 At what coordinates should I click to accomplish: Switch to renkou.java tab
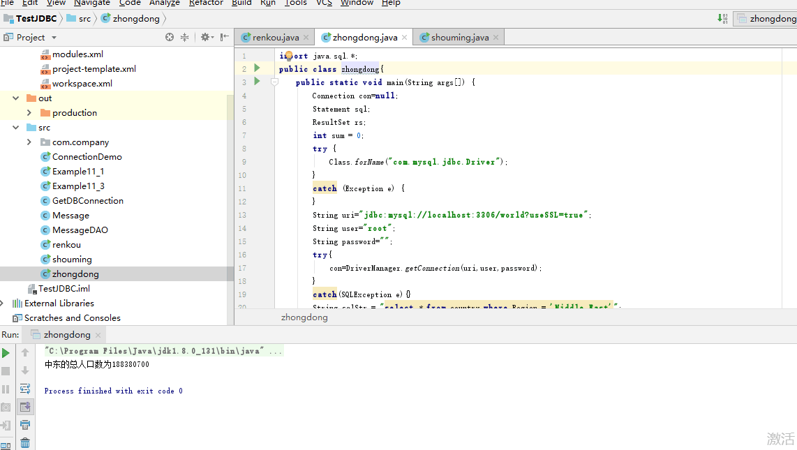(x=276, y=37)
